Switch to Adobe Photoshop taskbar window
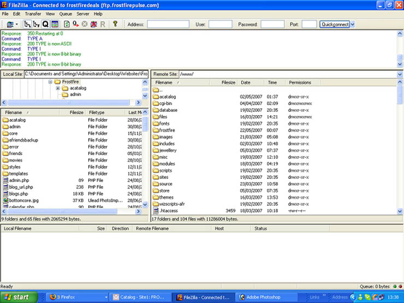This screenshot has height=303, width=404. point(266,297)
